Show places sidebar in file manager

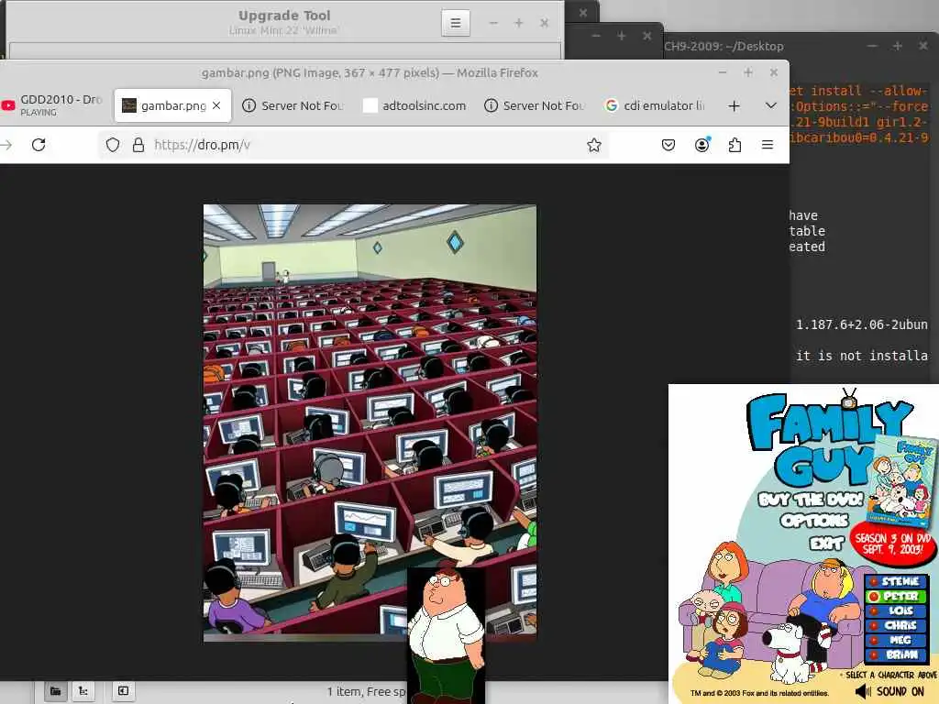56,691
